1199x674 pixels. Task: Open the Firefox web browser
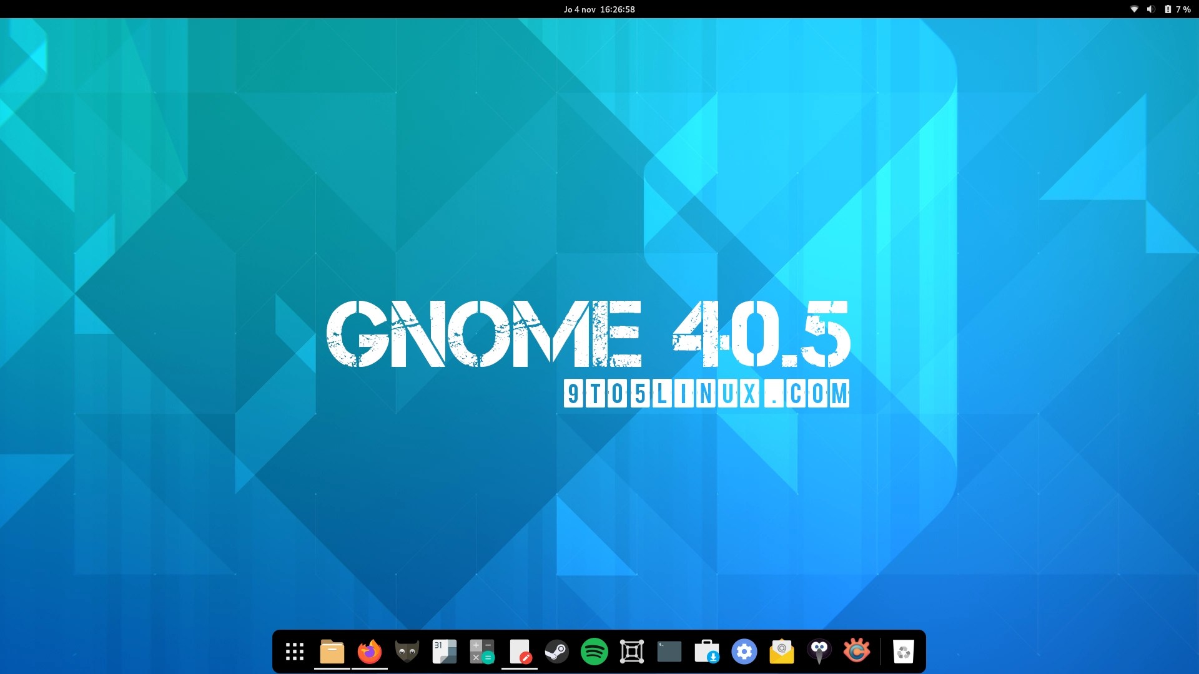click(x=370, y=651)
